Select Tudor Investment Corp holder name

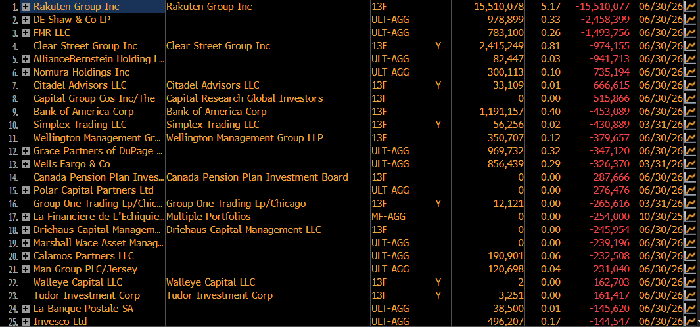click(x=87, y=295)
